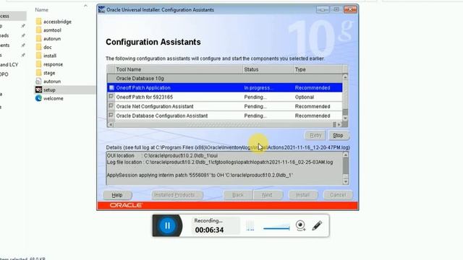Click details log scroll down arrow
Viewport: 463px width, 260px height.
346,182
